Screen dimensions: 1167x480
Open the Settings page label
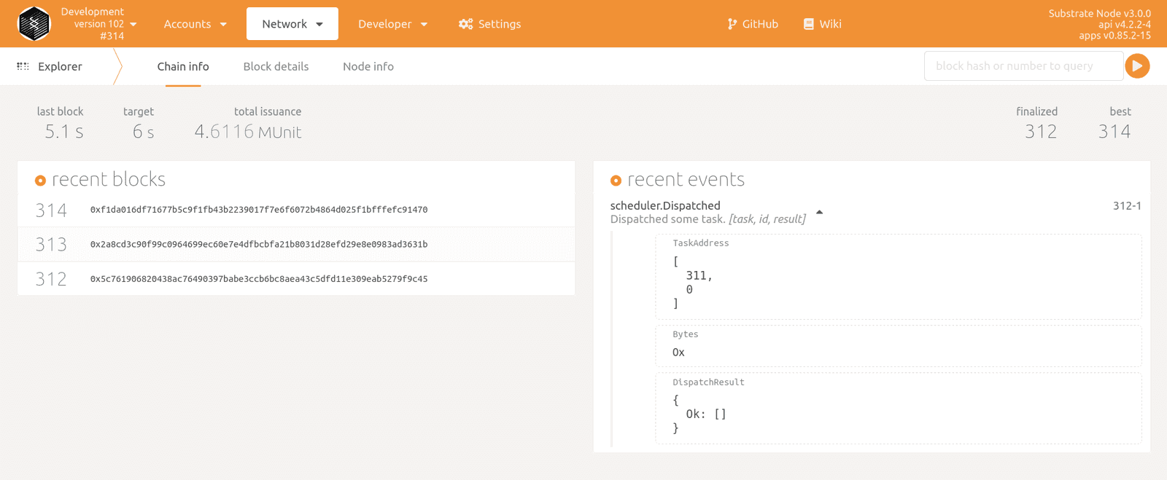pyautogui.click(x=500, y=24)
